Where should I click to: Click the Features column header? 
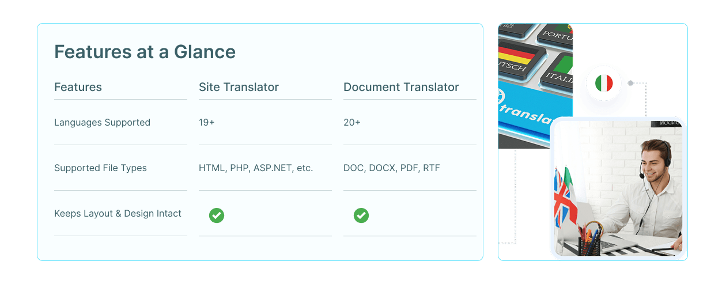click(x=78, y=88)
